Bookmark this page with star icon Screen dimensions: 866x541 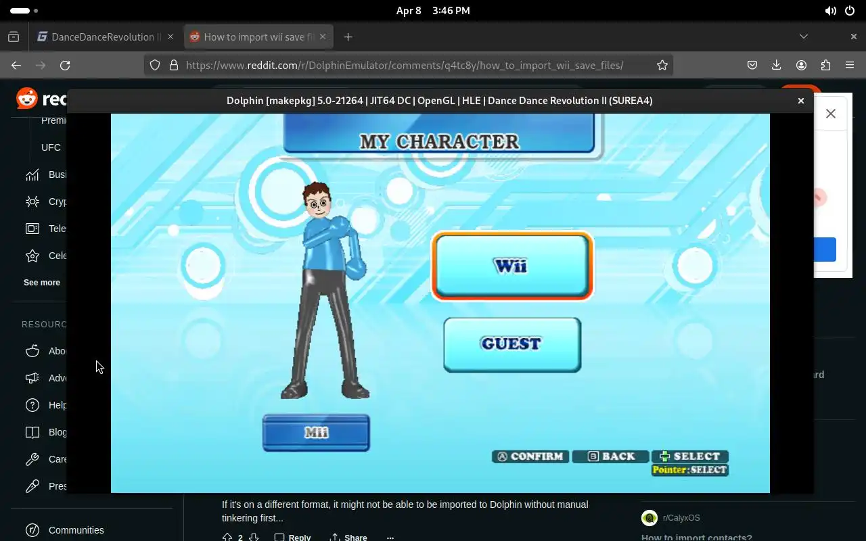[662, 65]
